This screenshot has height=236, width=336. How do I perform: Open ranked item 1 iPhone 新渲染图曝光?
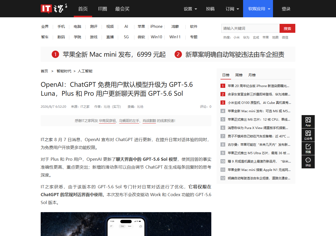point(258,86)
